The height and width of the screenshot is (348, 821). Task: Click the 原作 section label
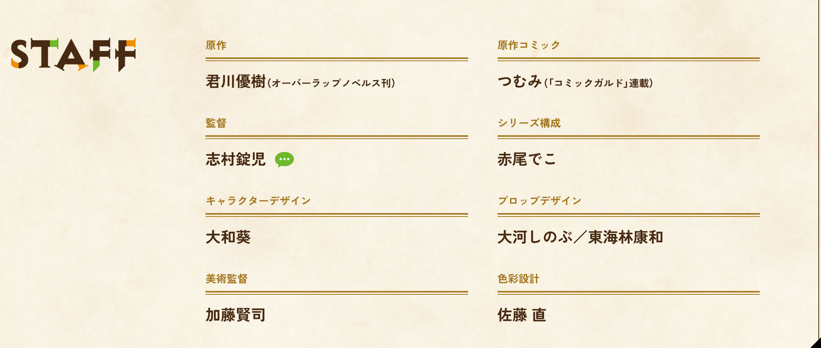tap(216, 45)
